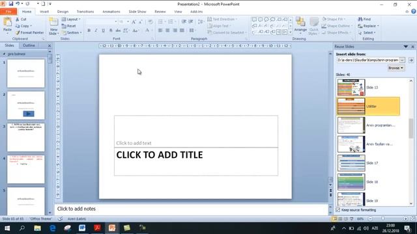Switch to the Design tab
This screenshot has width=417, height=234.
click(63, 12)
